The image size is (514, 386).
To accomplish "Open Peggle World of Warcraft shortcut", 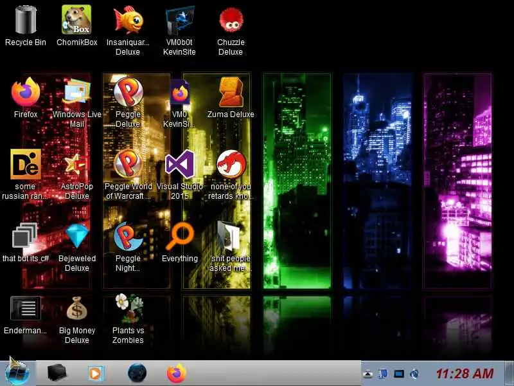I will (x=128, y=164).
